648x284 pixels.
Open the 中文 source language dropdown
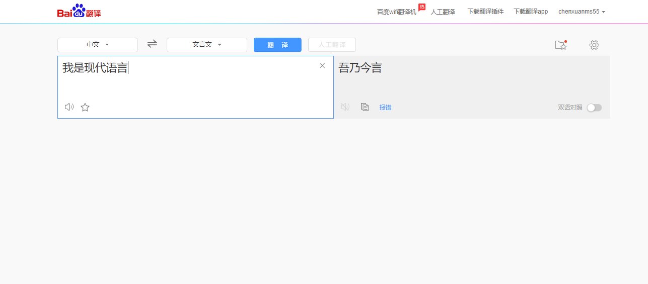pyautogui.click(x=98, y=45)
